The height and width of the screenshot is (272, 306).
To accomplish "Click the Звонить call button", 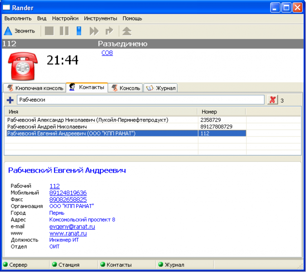I will coord(20,31).
